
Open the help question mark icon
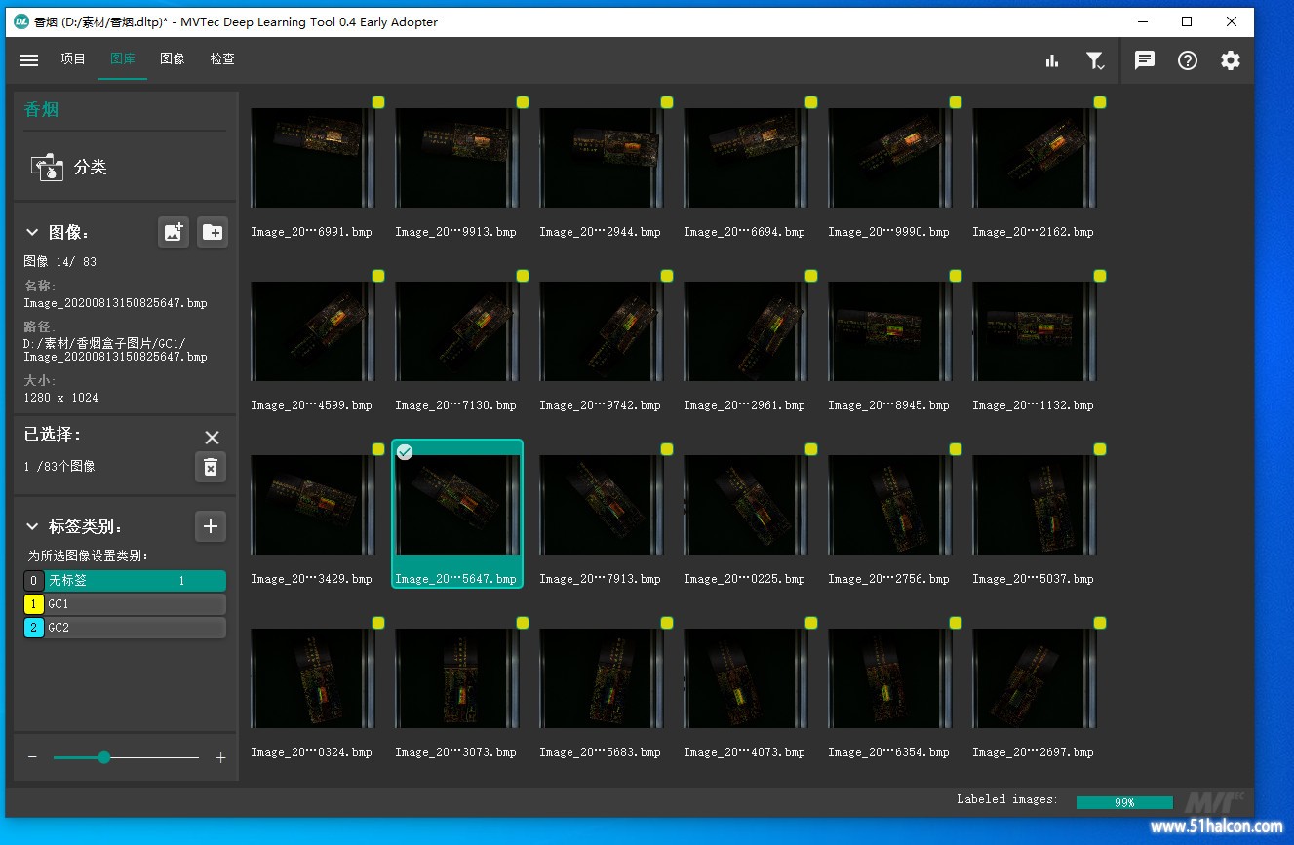(x=1187, y=60)
